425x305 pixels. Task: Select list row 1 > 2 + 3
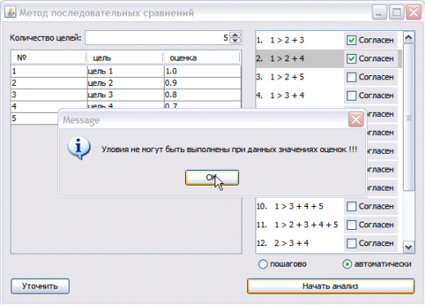[x=328, y=40]
